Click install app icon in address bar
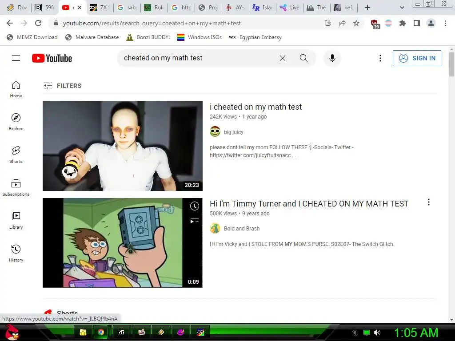Image resolution: width=455 pixels, height=341 pixels. click(327, 23)
